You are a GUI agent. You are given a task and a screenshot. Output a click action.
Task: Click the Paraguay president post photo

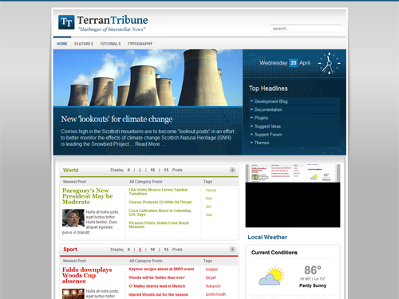(73, 218)
